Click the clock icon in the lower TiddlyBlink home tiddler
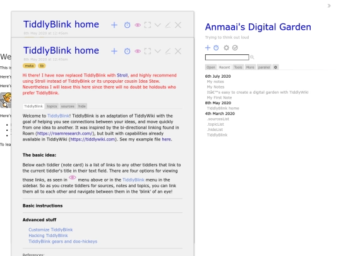Image resolution: width=341 pixels, height=256 pixels. coord(127,51)
